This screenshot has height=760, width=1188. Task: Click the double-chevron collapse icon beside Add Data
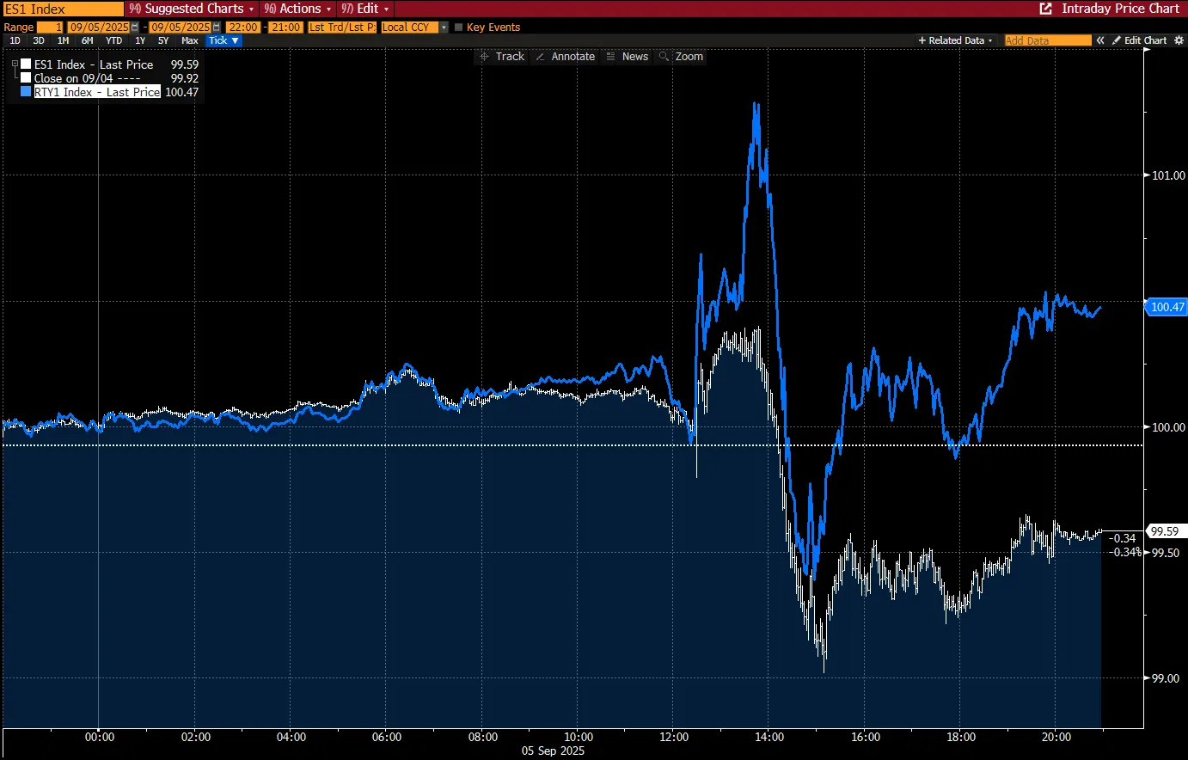(1100, 40)
